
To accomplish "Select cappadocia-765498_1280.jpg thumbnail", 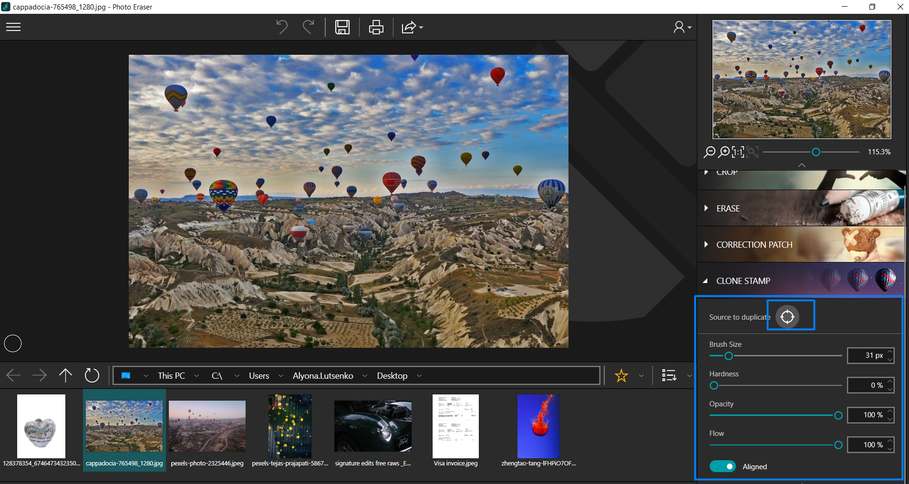I will [124, 430].
